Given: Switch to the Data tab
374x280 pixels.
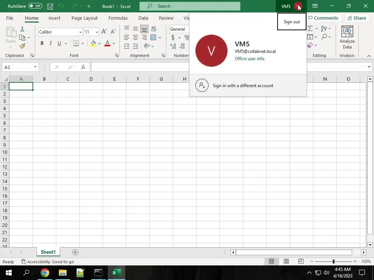Looking at the screenshot, I should (x=143, y=18).
